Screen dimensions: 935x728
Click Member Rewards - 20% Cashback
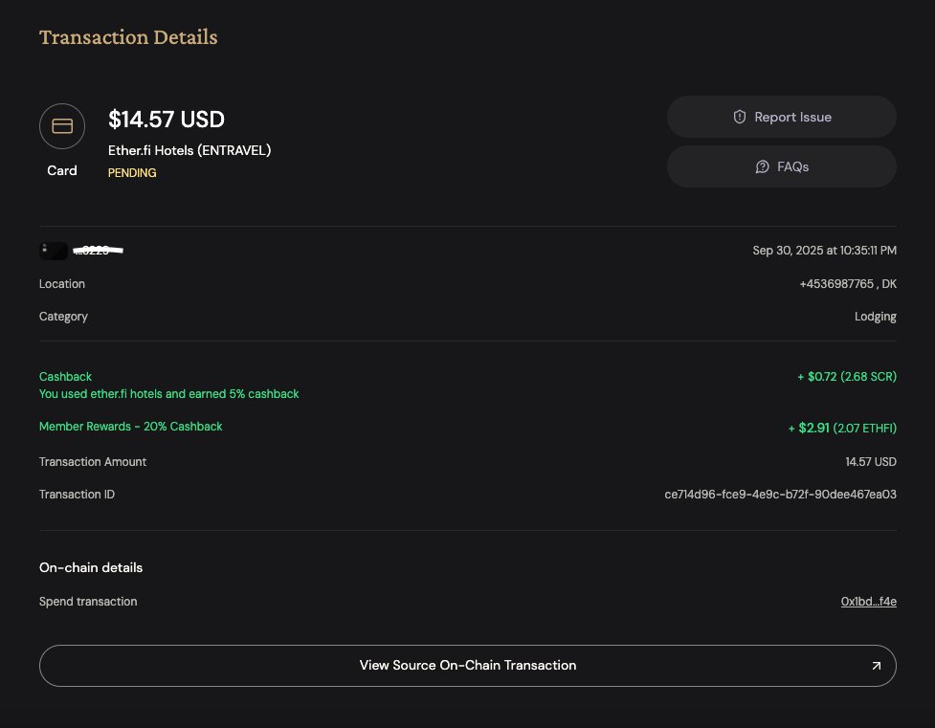pyautogui.click(x=130, y=427)
